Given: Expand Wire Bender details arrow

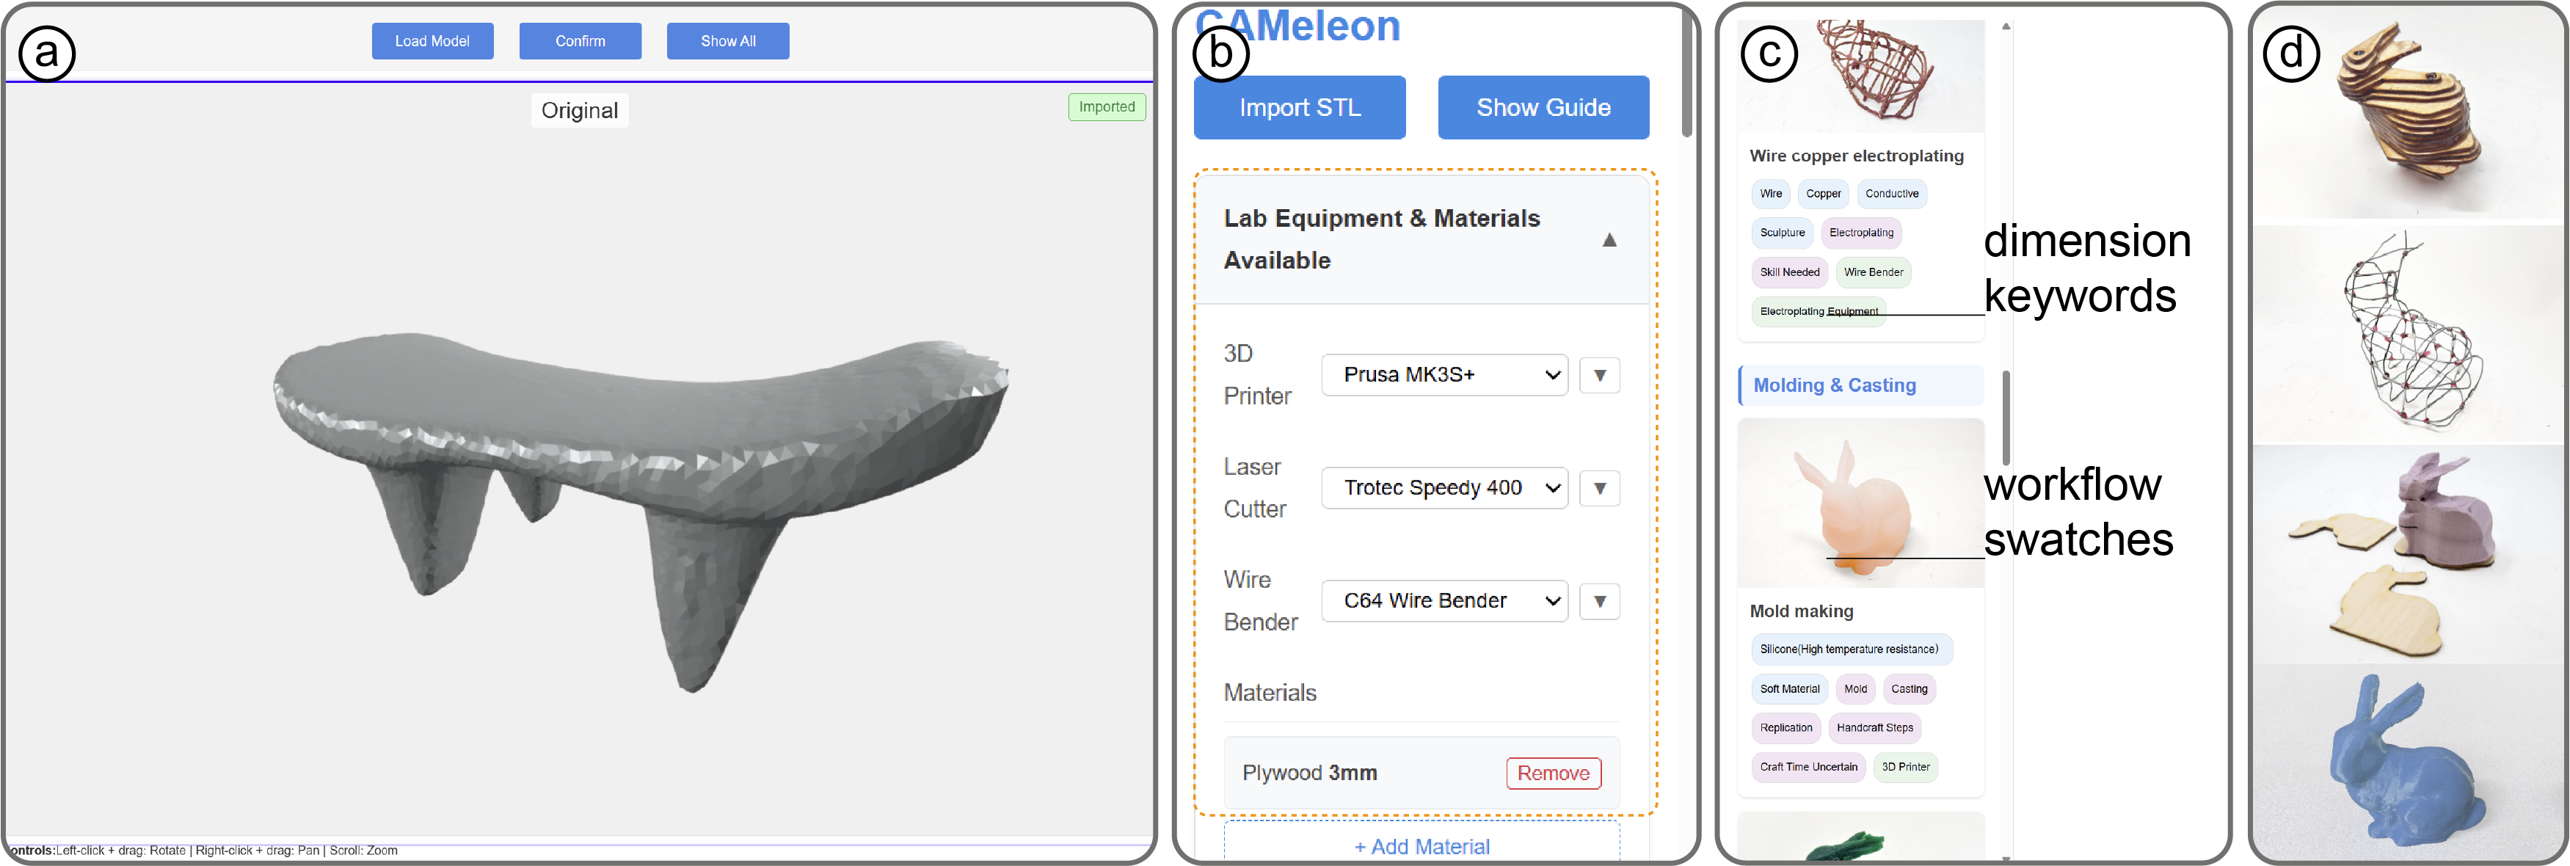Looking at the screenshot, I should point(1599,600).
